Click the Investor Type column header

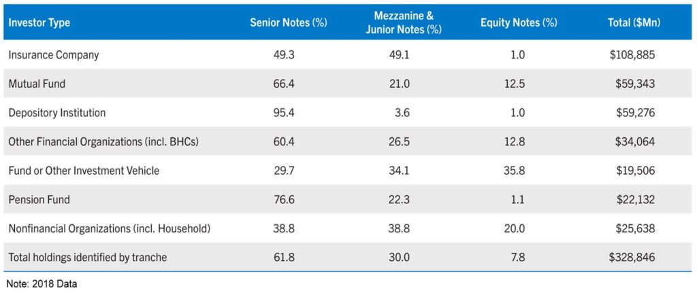pos(39,23)
